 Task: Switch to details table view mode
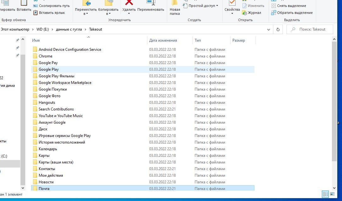pos(325,194)
